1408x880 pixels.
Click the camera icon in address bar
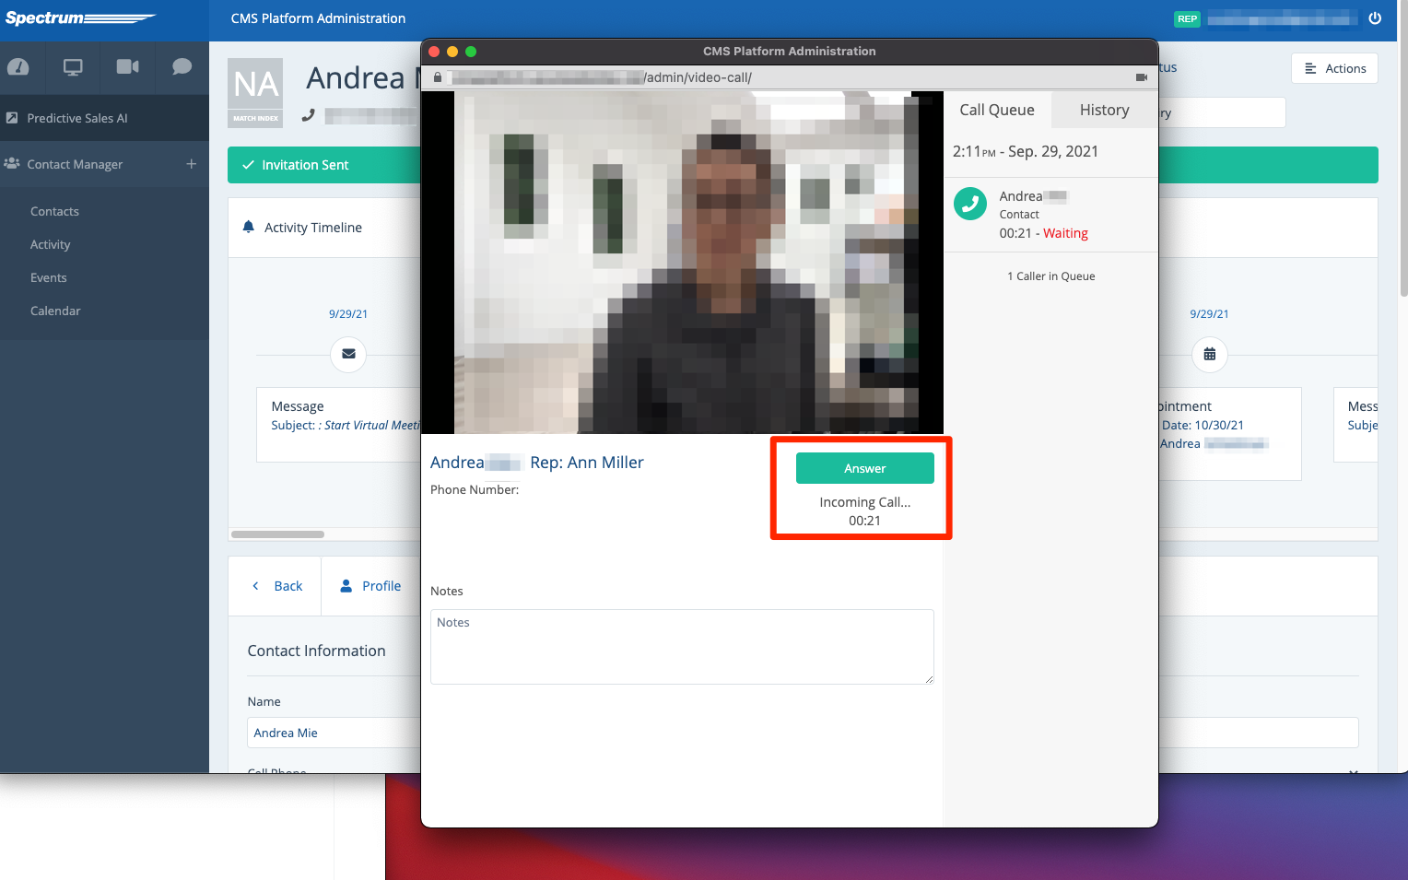coord(1141,77)
